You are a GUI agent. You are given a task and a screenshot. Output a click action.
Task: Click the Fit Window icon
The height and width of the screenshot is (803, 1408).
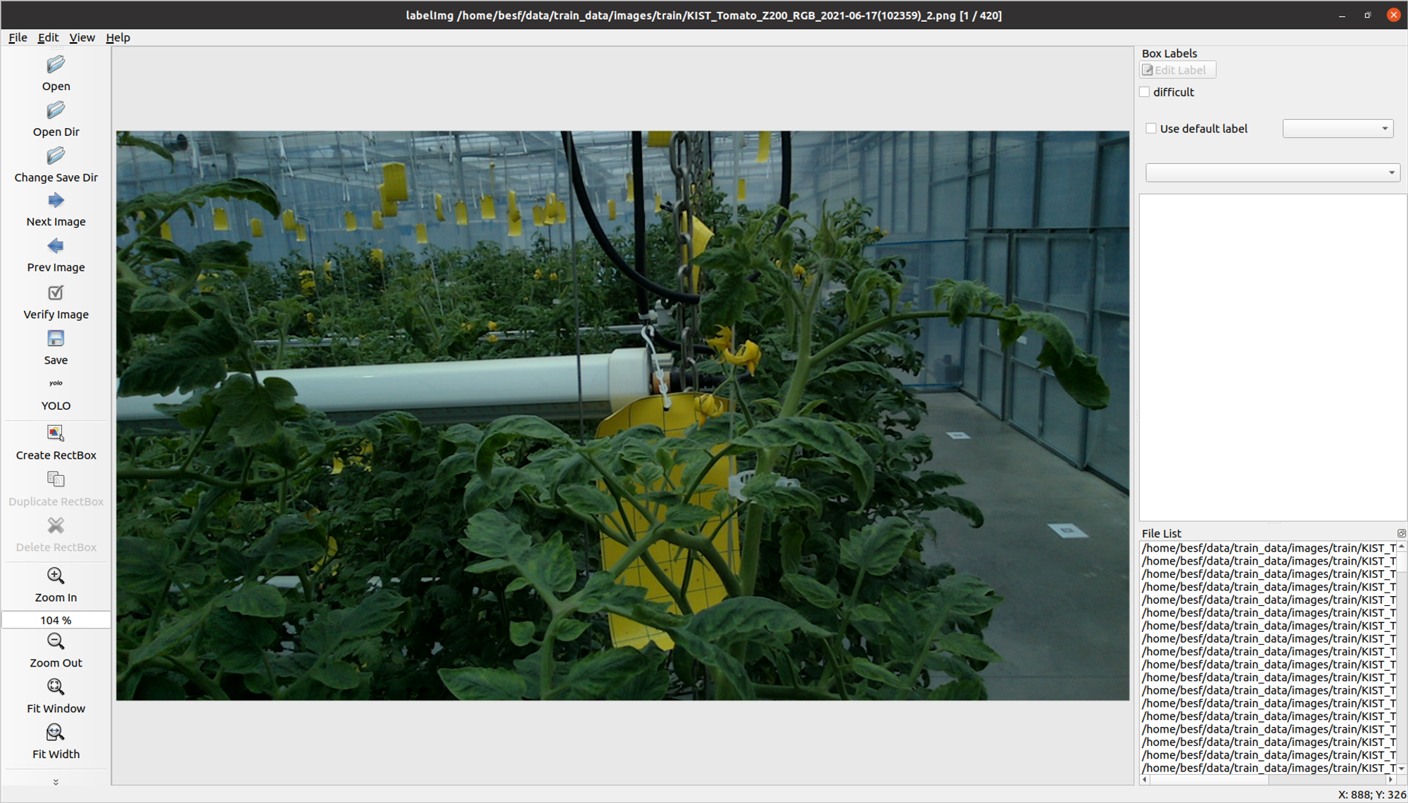pos(56,687)
